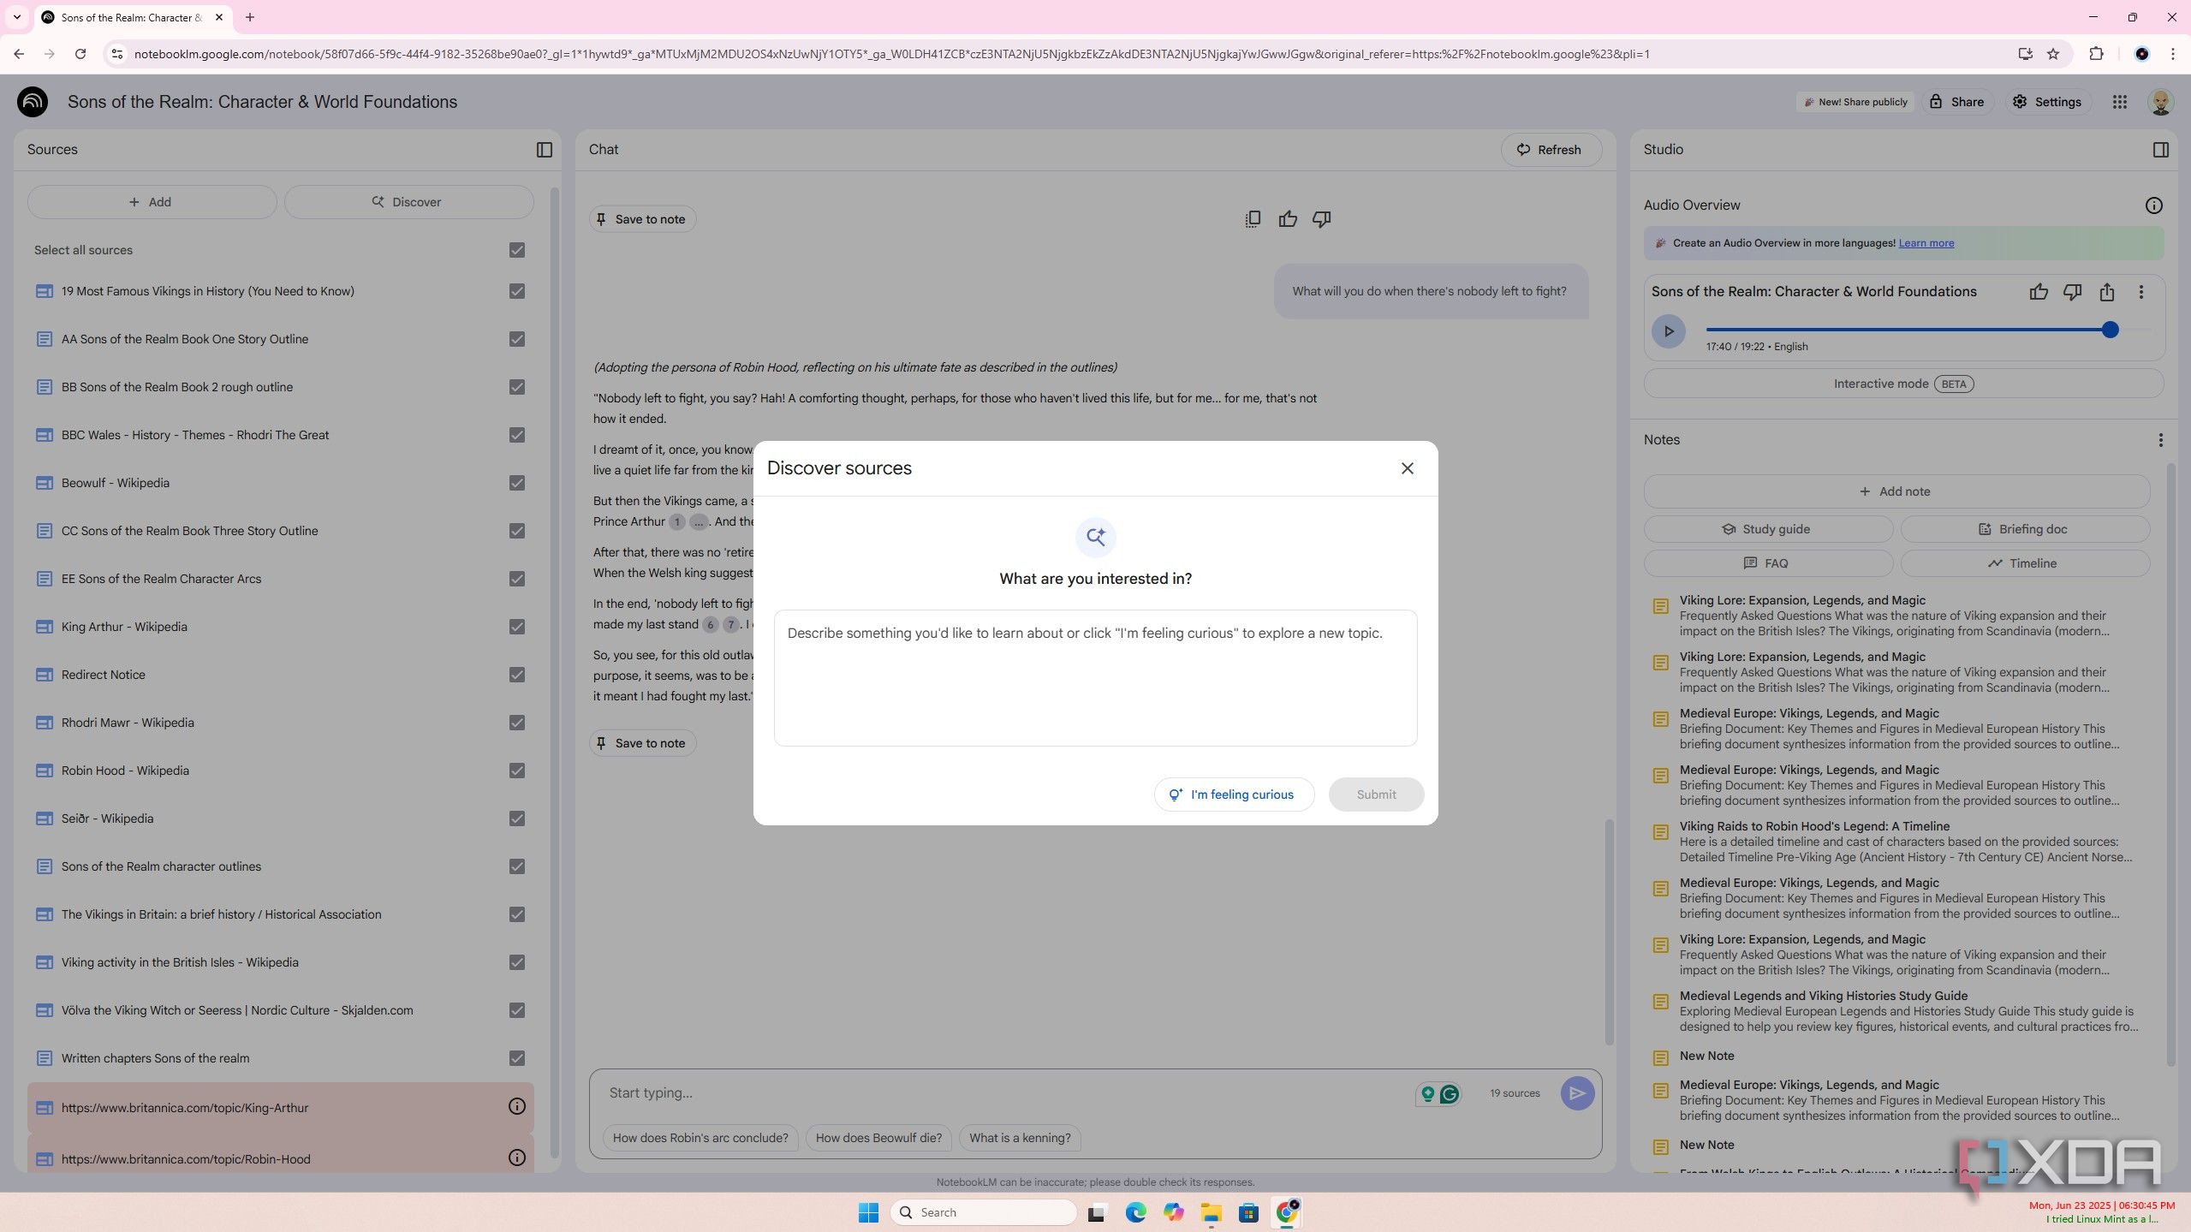Image resolution: width=2191 pixels, height=1232 pixels.
Task: Thumbs up the chat response
Action: [x=1287, y=219]
